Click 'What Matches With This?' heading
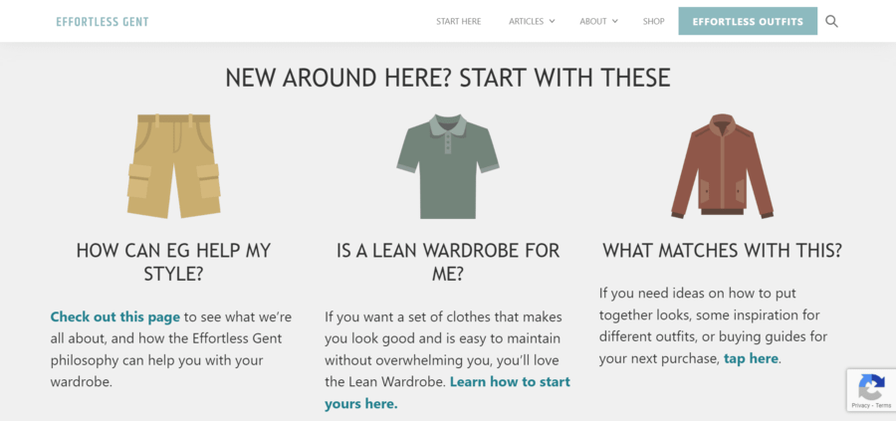This screenshot has height=421, width=896. pyautogui.click(x=723, y=251)
